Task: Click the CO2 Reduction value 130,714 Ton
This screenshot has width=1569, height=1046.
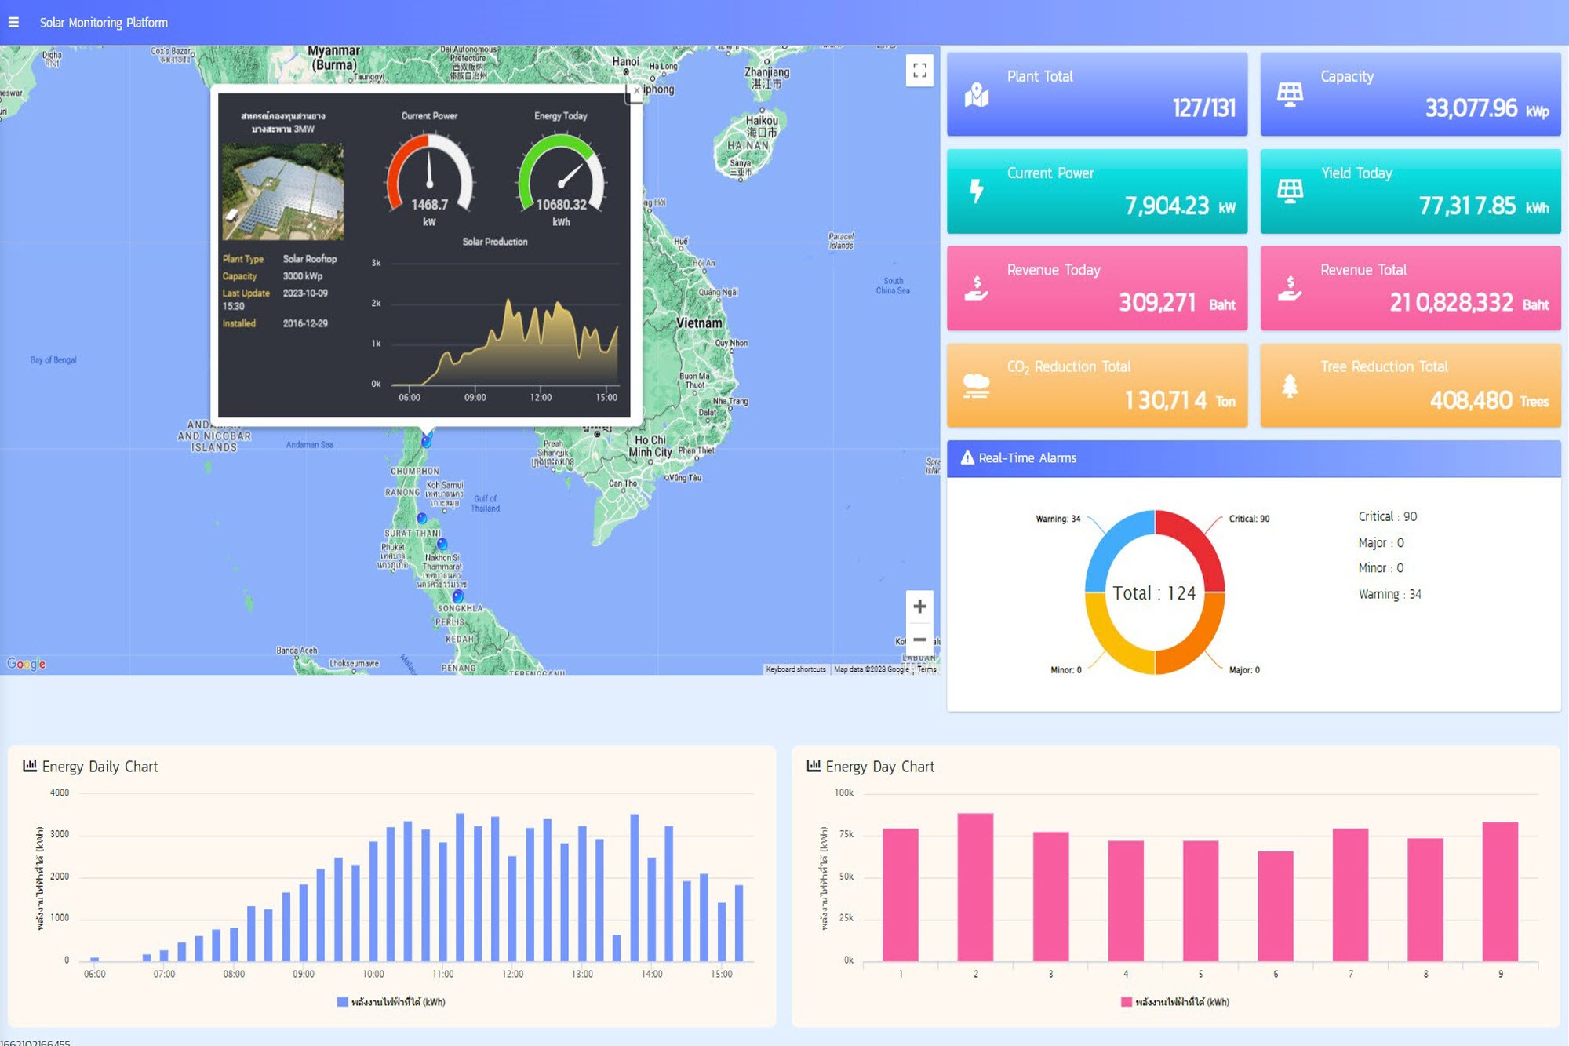Action: coord(1180,400)
